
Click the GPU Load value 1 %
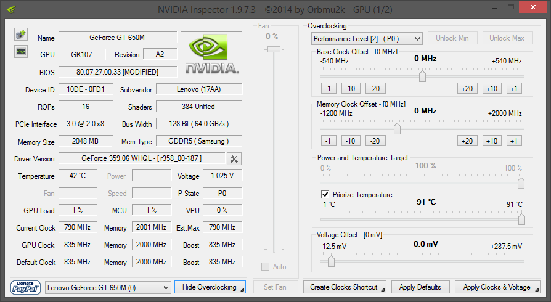[78, 210]
